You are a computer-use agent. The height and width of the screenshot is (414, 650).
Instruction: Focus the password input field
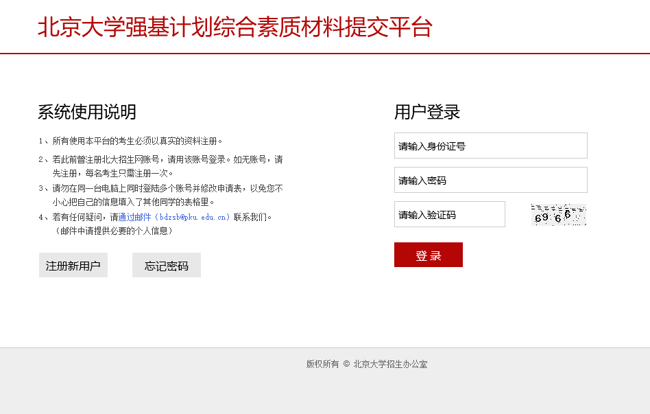point(491,180)
